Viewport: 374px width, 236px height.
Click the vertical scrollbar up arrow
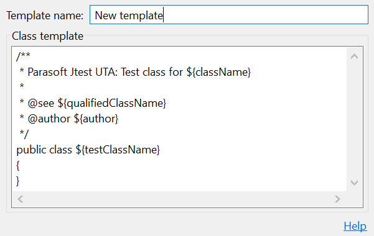(x=355, y=57)
